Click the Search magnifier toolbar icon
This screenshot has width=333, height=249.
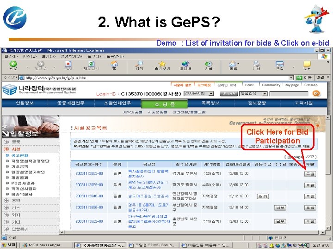coord(139,64)
